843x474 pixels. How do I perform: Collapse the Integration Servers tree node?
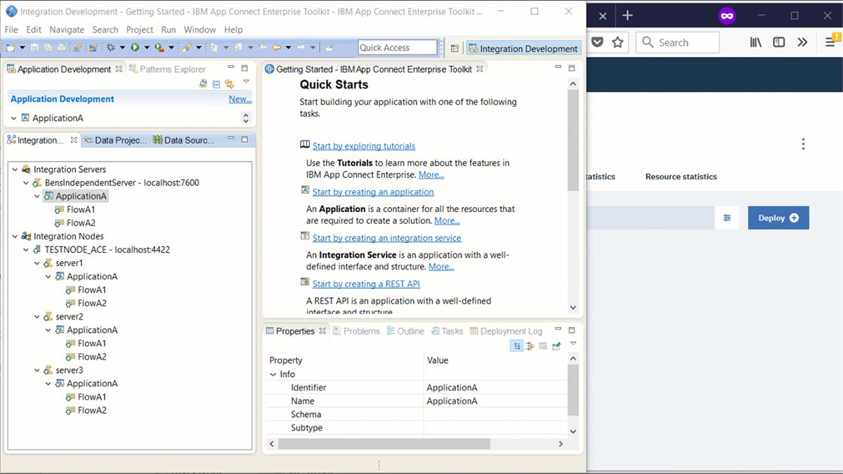(14, 169)
